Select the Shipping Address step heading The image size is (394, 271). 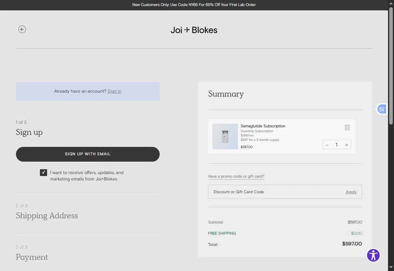pyautogui.click(x=47, y=216)
